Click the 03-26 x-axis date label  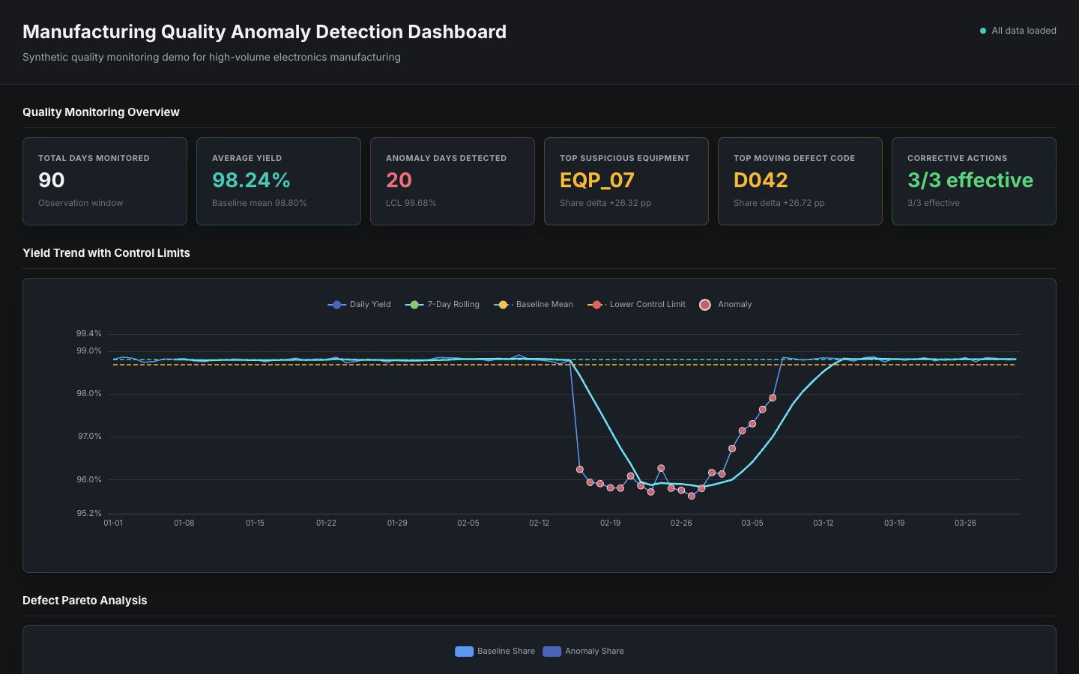click(965, 523)
